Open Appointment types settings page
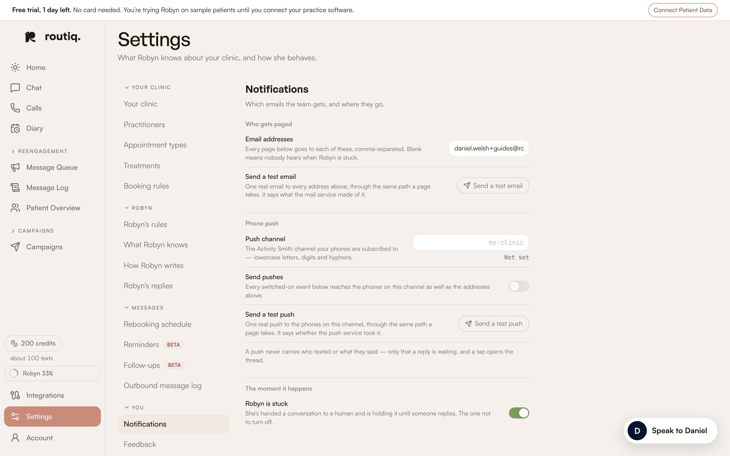Image resolution: width=730 pixels, height=456 pixels. click(173, 145)
